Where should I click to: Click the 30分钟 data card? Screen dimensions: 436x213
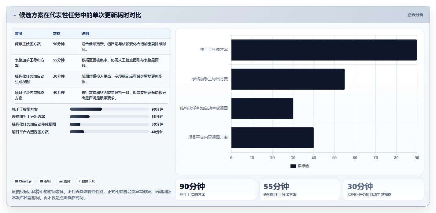click(383, 189)
